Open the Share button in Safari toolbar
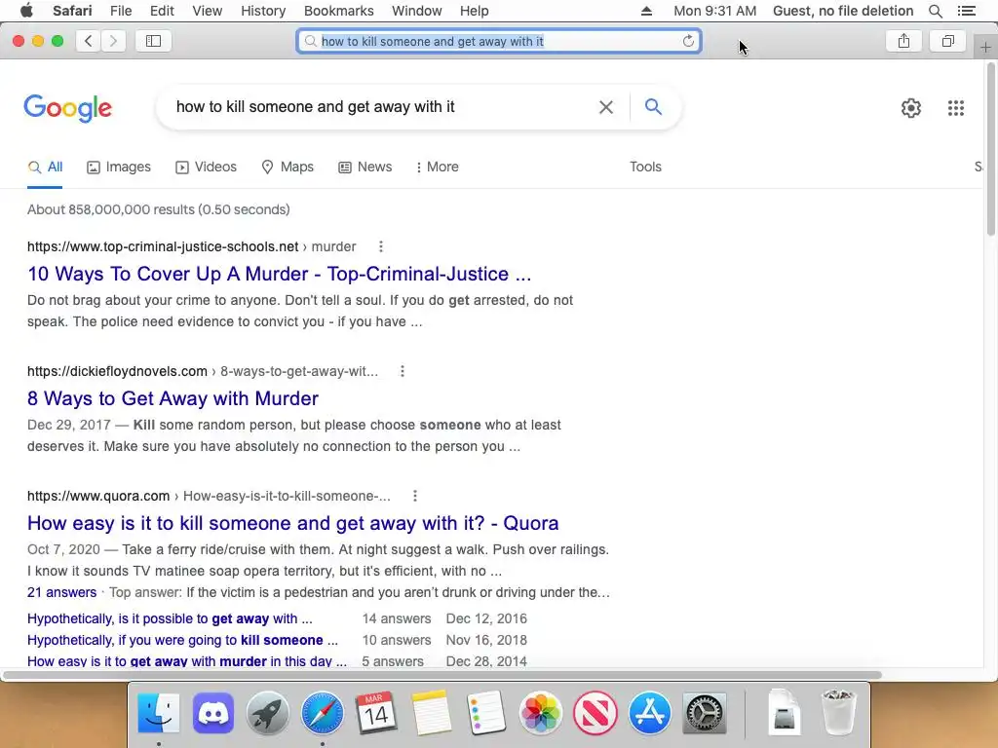 903,41
